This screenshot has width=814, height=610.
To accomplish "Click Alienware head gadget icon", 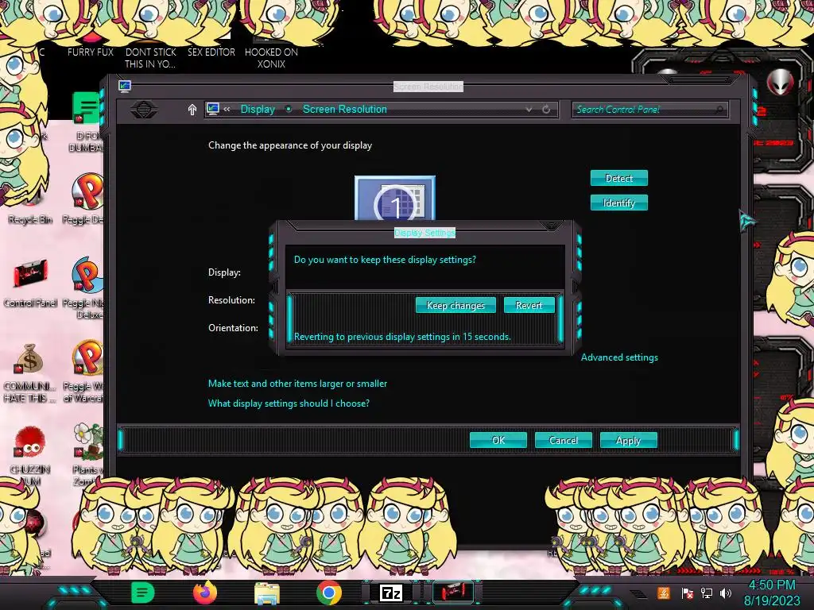I will (780, 82).
